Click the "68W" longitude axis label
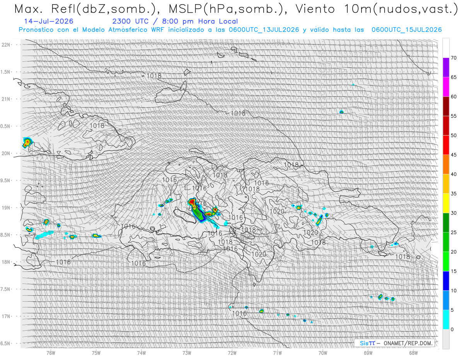This screenshot has height=358, width=464. [x=413, y=353]
